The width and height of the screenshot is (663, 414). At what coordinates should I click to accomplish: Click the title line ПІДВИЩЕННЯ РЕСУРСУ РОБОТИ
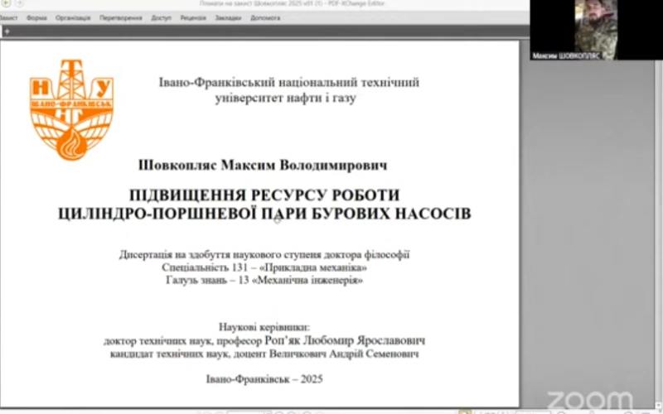click(x=264, y=195)
